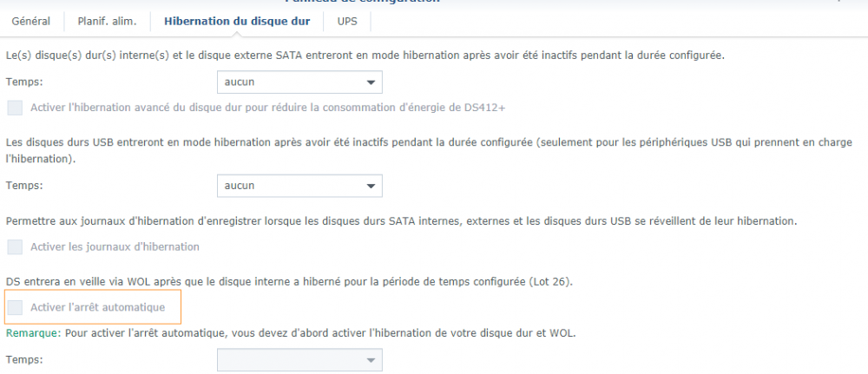
Task: Enable advanced hard disk hibernation checkbox
Action: pos(15,108)
